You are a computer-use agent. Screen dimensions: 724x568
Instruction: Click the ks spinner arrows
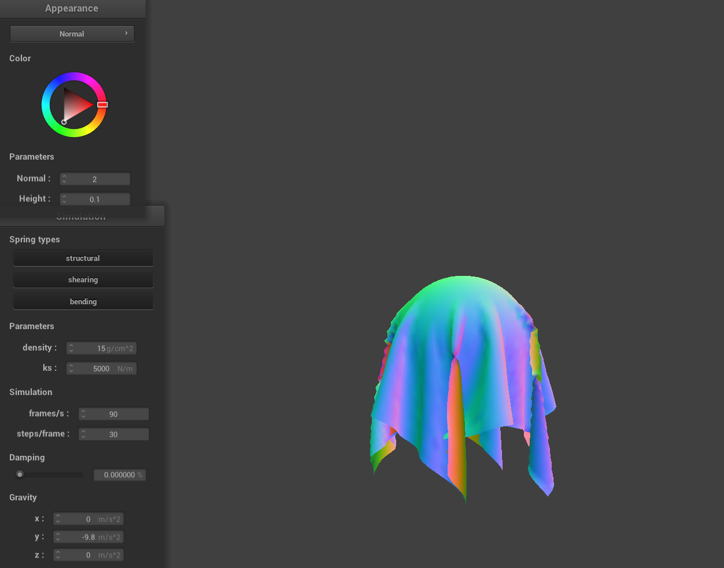coord(71,368)
